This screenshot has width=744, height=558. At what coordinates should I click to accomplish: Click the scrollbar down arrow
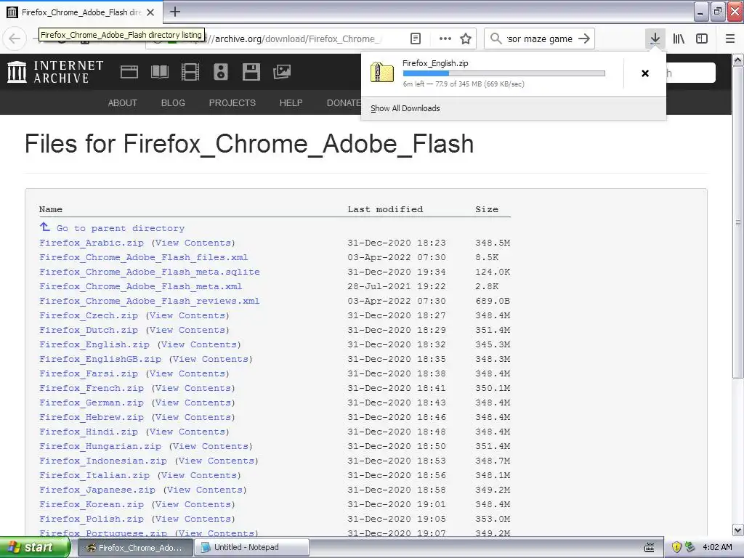pyautogui.click(x=738, y=530)
